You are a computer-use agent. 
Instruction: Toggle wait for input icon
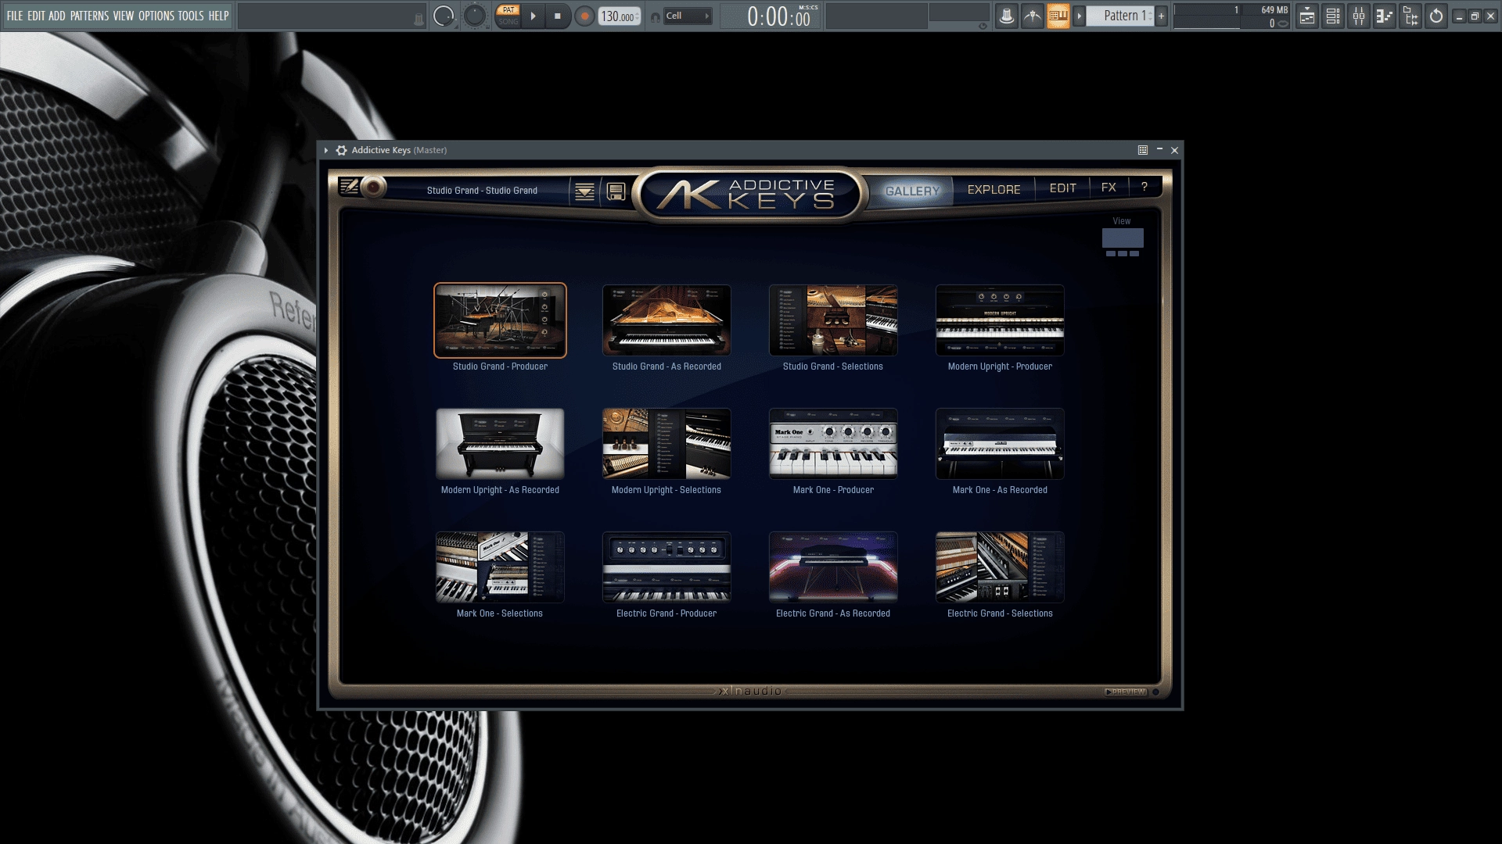click(x=1033, y=16)
